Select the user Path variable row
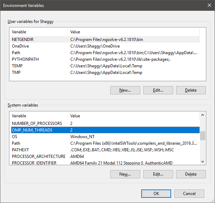This screenshot has width=215, height=203. [105, 53]
